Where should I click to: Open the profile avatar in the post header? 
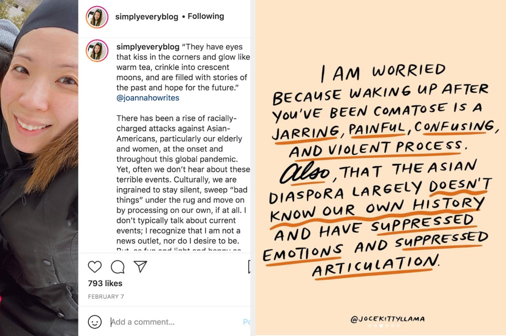(x=97, y=17)
